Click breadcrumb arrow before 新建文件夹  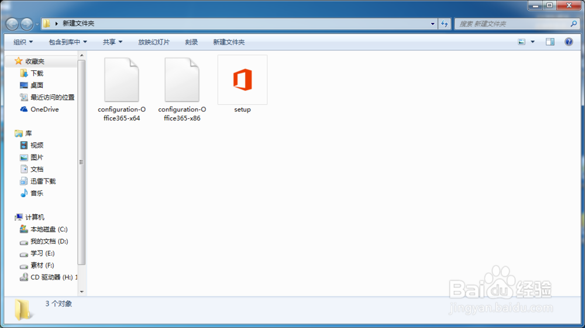pos(56,23)
